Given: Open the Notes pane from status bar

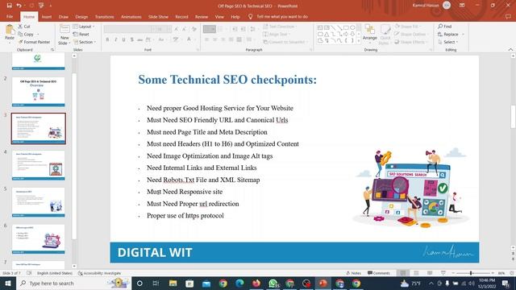Looking at the screenshot, I should coord(354,273).
